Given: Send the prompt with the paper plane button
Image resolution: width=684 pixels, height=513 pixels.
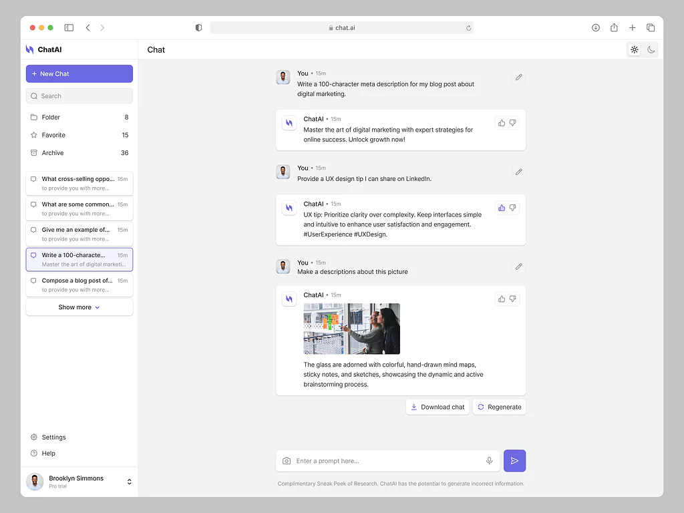Looking at the screenshot, I should [514, 461].
